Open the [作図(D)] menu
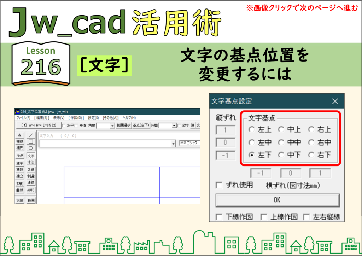362x256 pixels. (76, 118)
